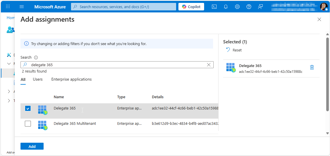Uncheck the Delegate 365 checkbox
Image resolution: width=330 pixels, height=156 pixels.
(x=28, y=109)
